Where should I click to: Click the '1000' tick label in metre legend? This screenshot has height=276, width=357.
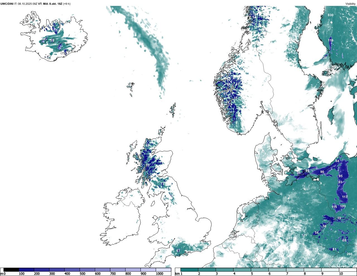coord(160,274)
